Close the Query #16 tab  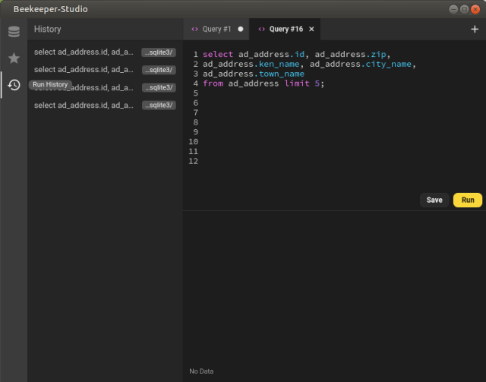pyautogui.click(x=311, y=29)
